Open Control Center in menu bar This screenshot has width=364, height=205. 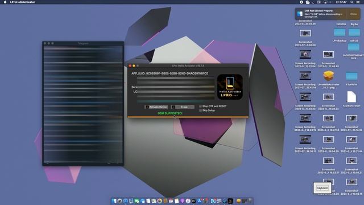coord(358,2)
